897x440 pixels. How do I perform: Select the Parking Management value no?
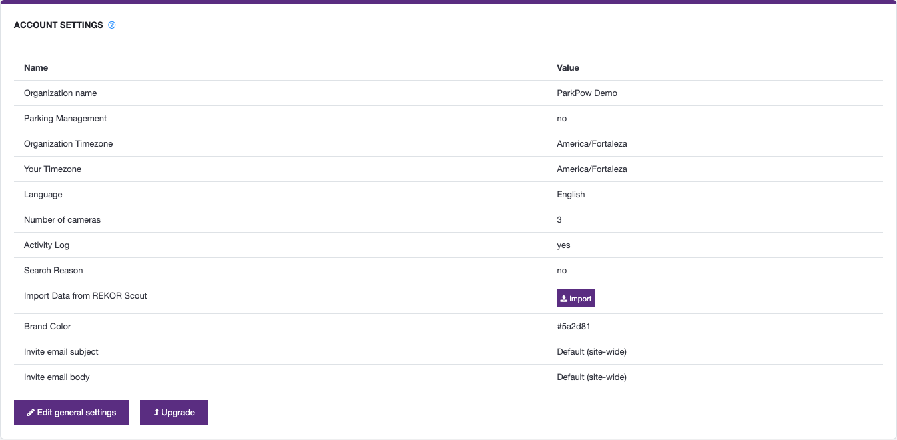click(561, 119)
